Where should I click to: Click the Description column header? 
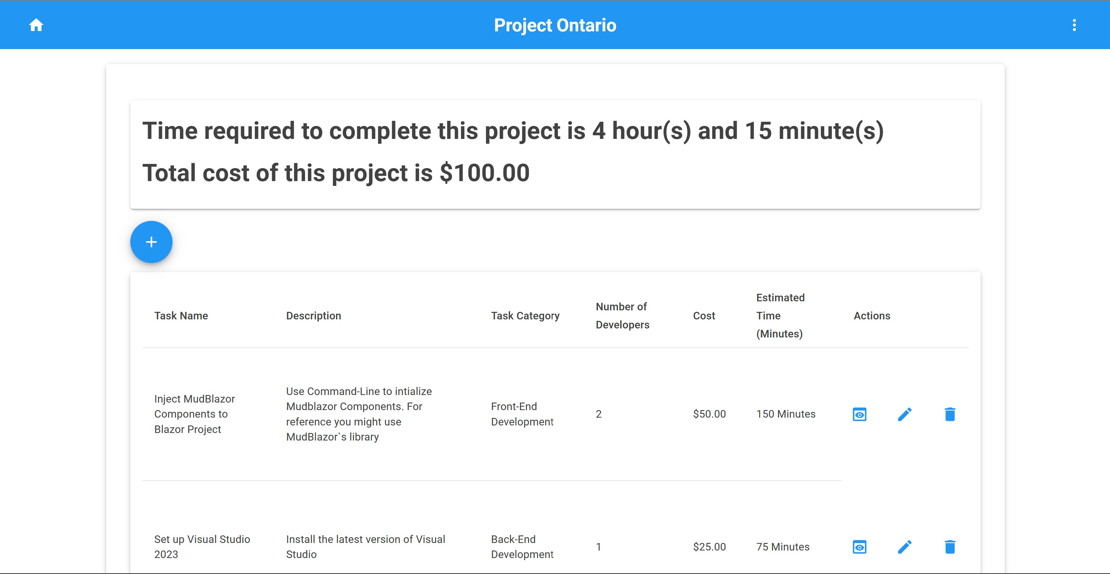click(x=313, y=316)
